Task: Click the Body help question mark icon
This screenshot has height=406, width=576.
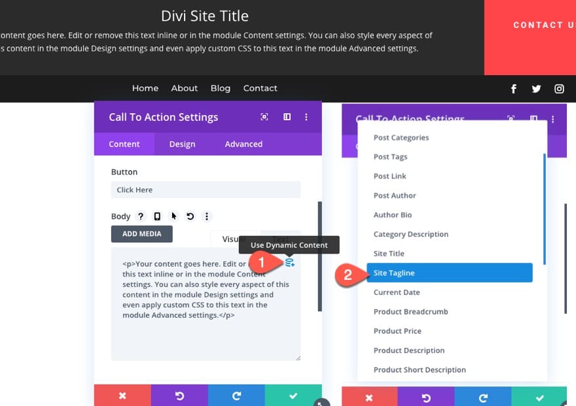Action: click(141, 216)
